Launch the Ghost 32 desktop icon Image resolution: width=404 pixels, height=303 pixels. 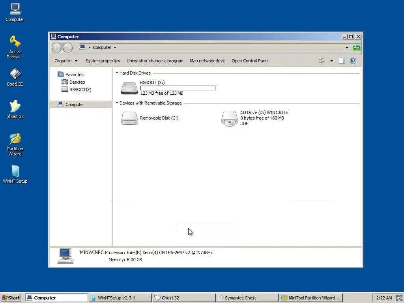tap(15, 109)
